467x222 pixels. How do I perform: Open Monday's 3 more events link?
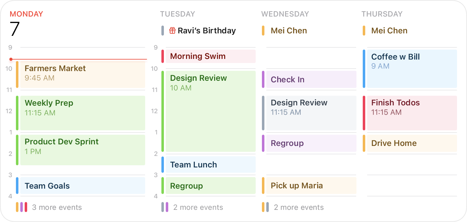tap(57, 207)
